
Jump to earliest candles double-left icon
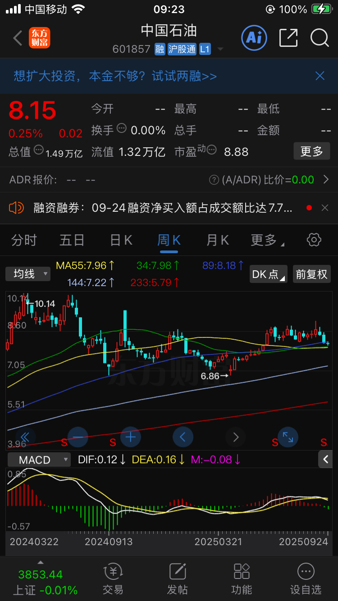coord(25,437)
